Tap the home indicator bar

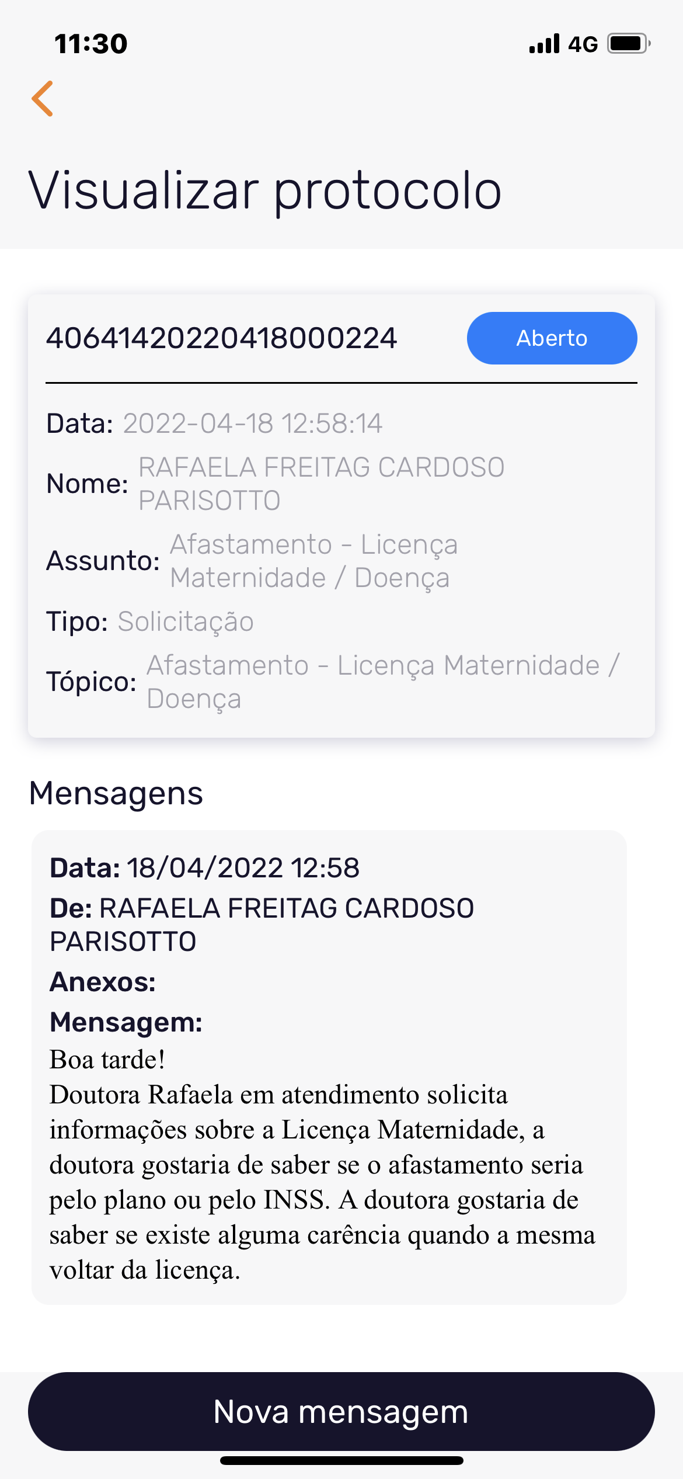[341, 1461]
